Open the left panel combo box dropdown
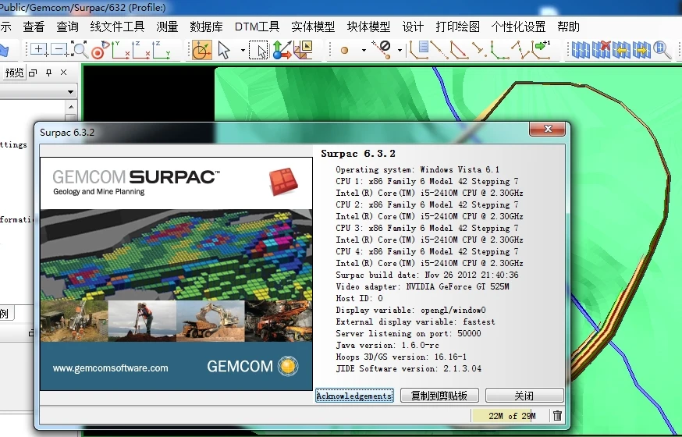Screen dimensions: 682x437 [x=70, y=92]
